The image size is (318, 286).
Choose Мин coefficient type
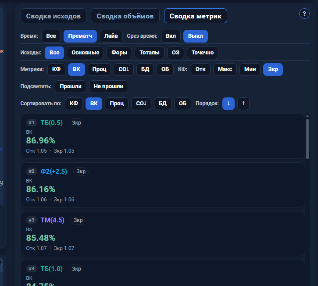click(250, 69)
